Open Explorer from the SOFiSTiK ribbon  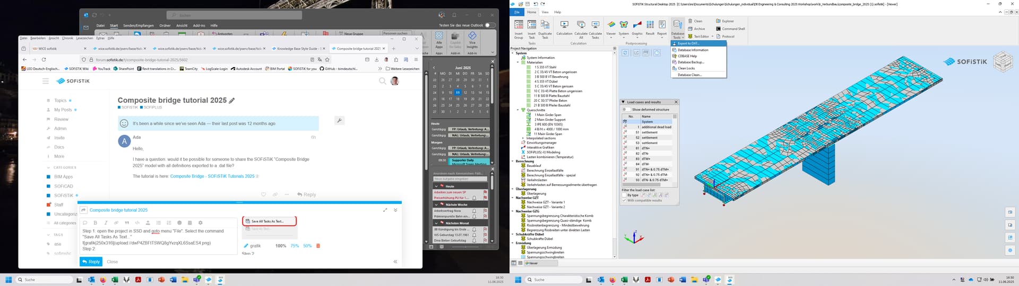tap(725, 21)
